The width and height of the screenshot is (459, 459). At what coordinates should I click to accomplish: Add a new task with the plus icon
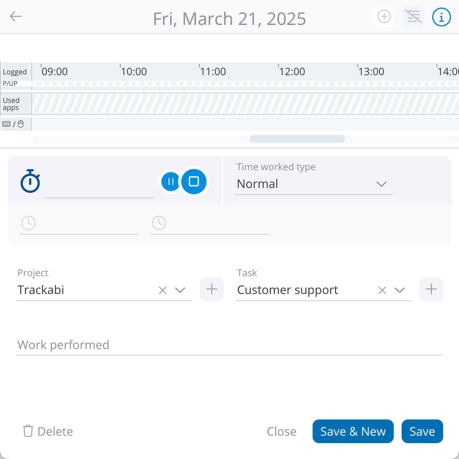tap(431, 289)
